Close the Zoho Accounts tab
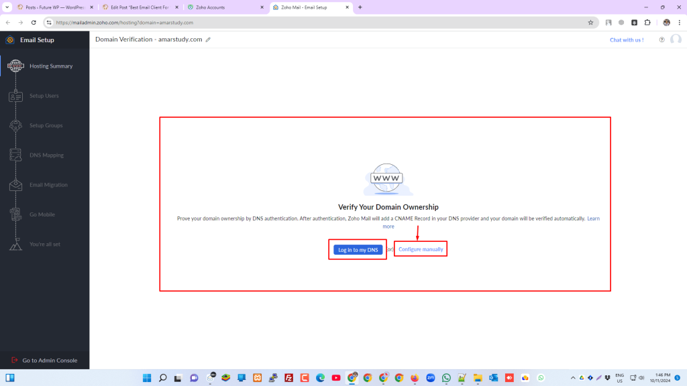This screenshot has height=386, width=687. click(262, 7)
